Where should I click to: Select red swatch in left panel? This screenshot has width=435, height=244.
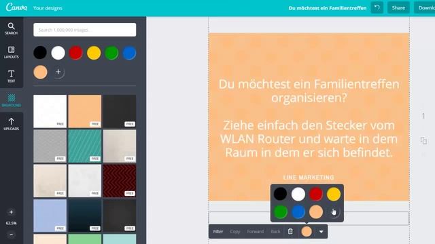click(75, 53)
